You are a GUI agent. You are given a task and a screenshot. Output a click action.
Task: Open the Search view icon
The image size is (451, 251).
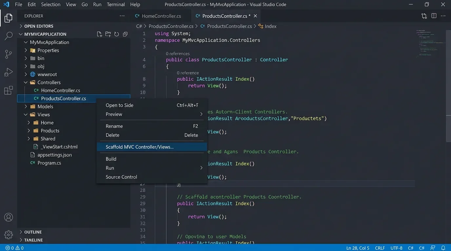[9, 36]
